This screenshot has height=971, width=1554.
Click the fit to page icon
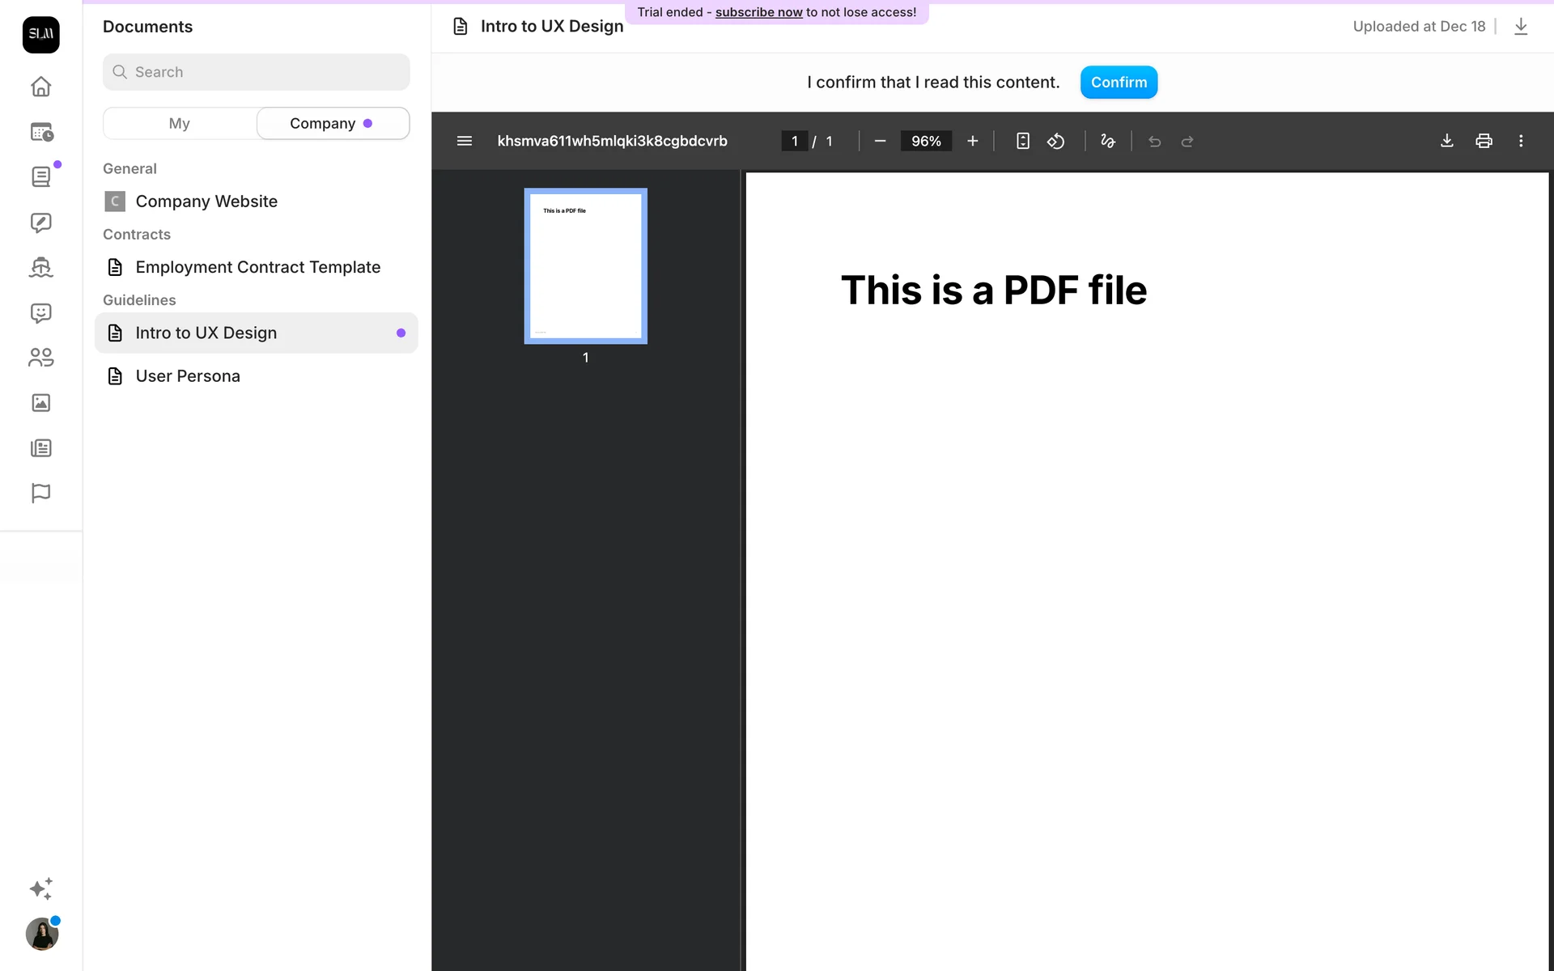click(1023, 141)
